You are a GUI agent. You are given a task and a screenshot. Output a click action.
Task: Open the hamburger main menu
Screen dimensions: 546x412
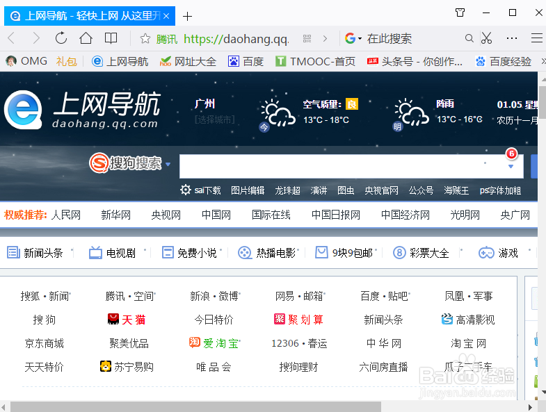[x=536, y=38]
